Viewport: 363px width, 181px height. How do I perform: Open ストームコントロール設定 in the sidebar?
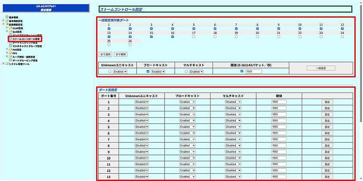coord(26,39)
